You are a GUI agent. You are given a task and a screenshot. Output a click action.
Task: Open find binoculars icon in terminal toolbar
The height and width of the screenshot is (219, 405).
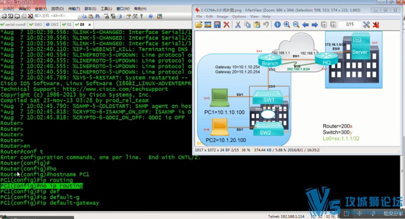(x=97, y=16)
